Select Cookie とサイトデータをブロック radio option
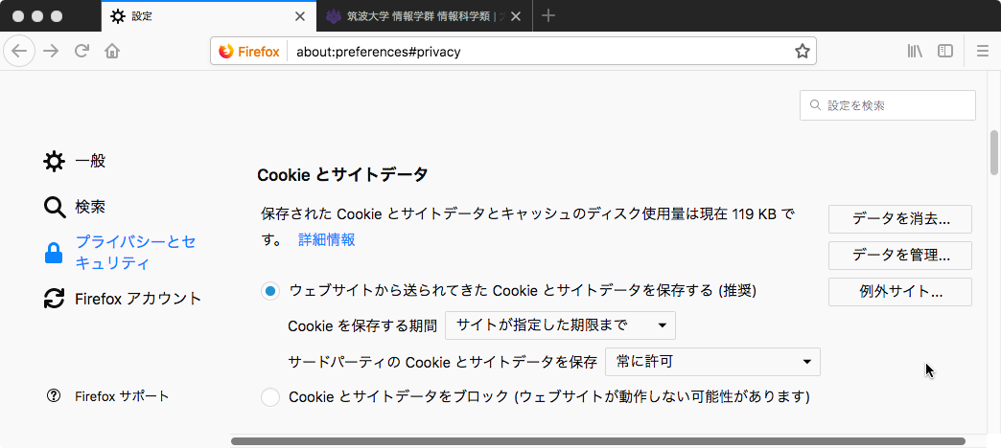1001x448 pixels. coord(270,397)
